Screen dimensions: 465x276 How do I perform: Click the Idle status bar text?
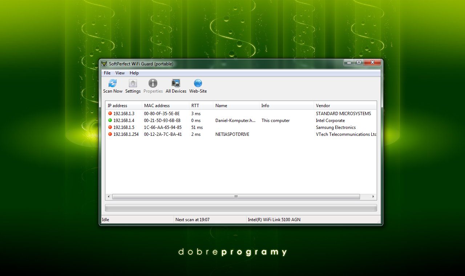(105, 219)
